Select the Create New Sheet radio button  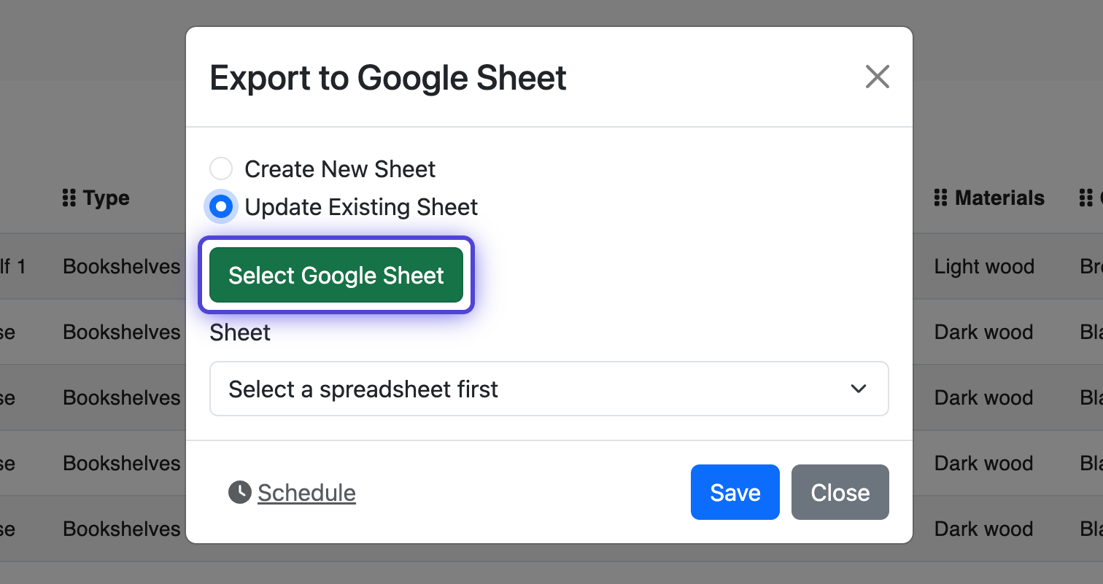221,169
